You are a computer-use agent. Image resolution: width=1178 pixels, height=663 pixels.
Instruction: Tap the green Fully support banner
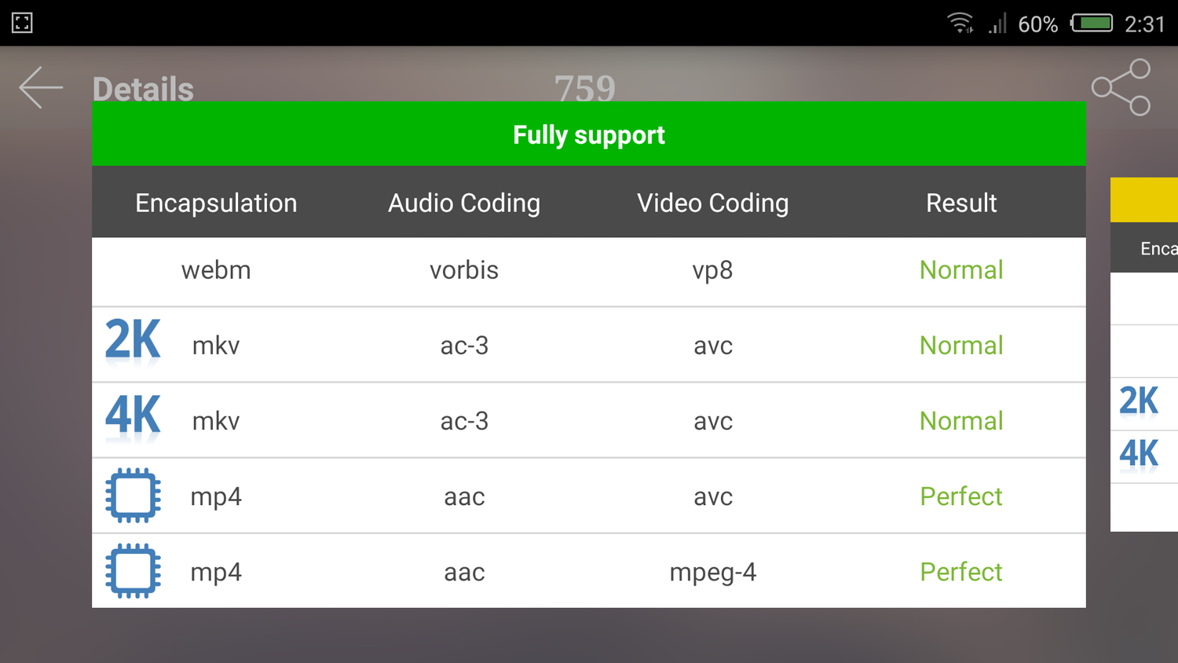tap(589, 134)
